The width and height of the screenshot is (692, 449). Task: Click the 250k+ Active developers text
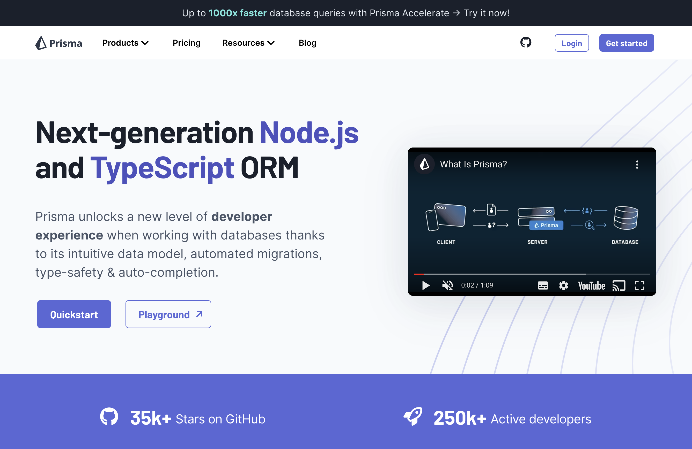[512, 419]
